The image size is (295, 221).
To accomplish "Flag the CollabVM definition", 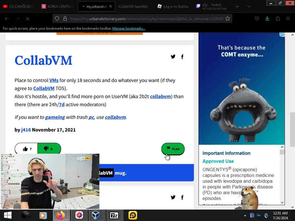I will coord(173,149).
